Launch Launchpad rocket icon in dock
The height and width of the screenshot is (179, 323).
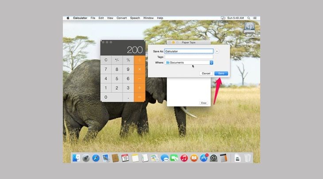pyautogui.click(x=86, y=158)
